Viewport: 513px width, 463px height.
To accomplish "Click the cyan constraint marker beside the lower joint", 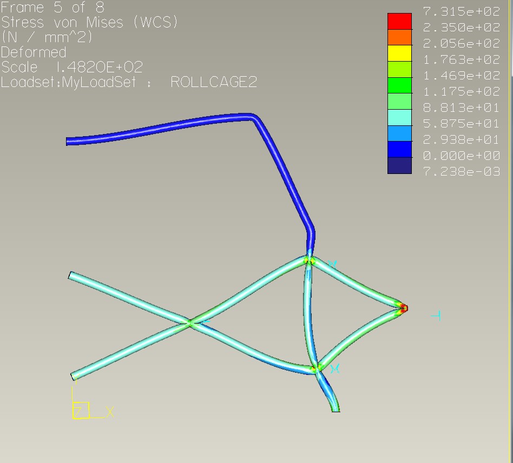I will pos(335,369).
